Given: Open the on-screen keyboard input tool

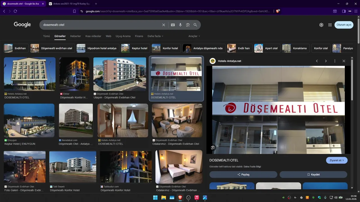Looking at the screenshot, I should [173, 25].
